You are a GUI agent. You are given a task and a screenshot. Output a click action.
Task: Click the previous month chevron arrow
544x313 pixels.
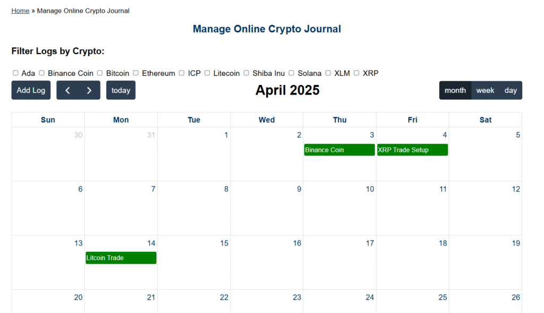(67, 90)
